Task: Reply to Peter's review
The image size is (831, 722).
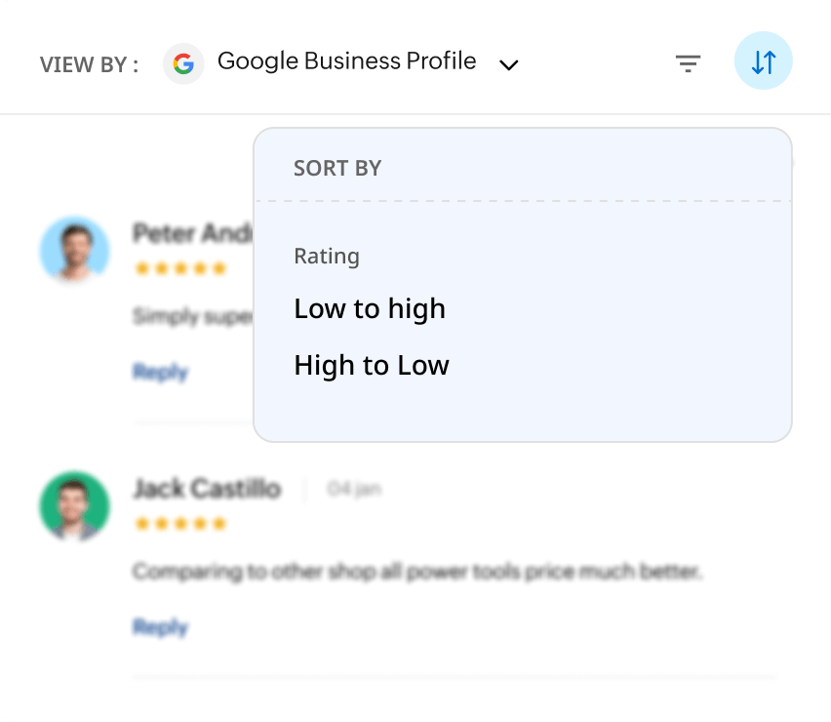Action: (x=160, y=372)
